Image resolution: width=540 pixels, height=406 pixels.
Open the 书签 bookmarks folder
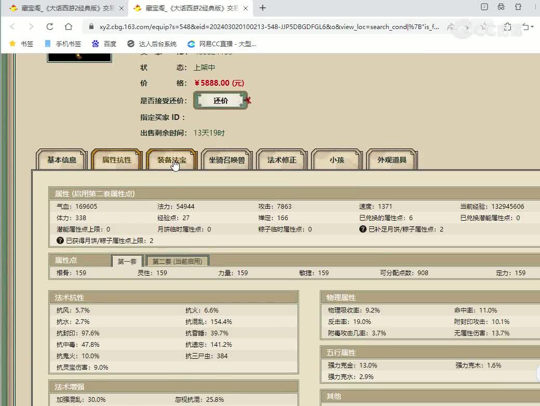pos(21,44)
